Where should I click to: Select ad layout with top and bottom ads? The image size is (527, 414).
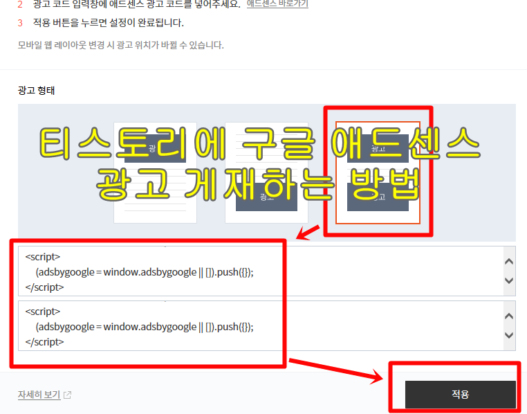click(x=378, y=172)
